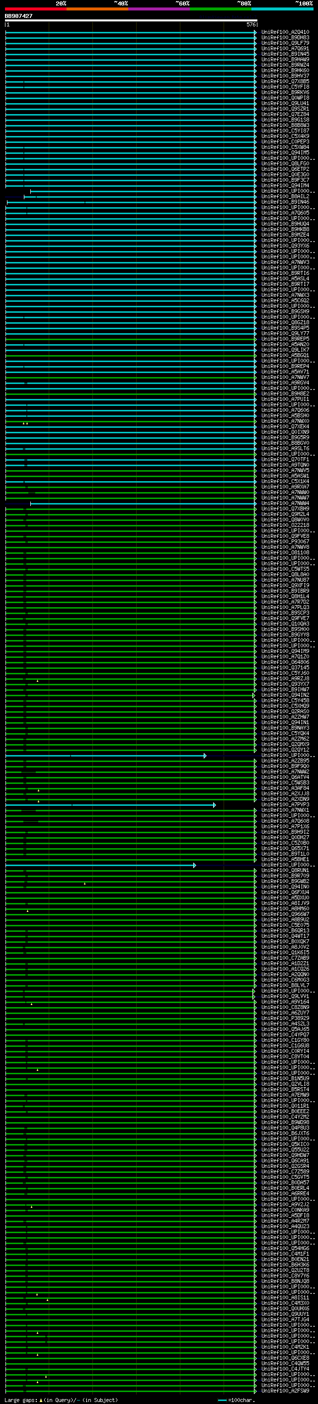318x1404 pixels.
Task: Click hit label UniRef100_A3AF84
Action: (x=285, y=788)
